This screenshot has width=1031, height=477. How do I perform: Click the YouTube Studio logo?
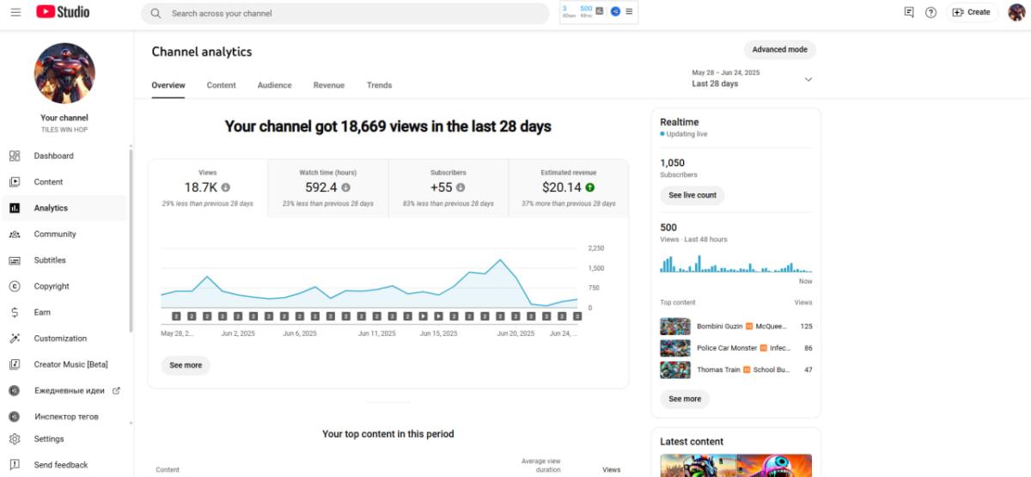(x=63, y=12)
